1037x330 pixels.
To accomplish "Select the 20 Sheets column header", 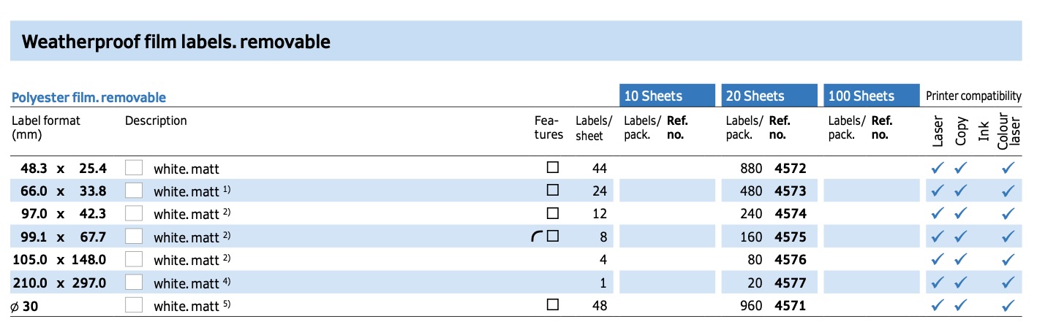I will pyautogui.click(x=769, y=96).
